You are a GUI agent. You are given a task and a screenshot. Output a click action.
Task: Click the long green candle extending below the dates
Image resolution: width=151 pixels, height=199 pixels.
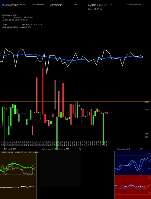[57, 133]
